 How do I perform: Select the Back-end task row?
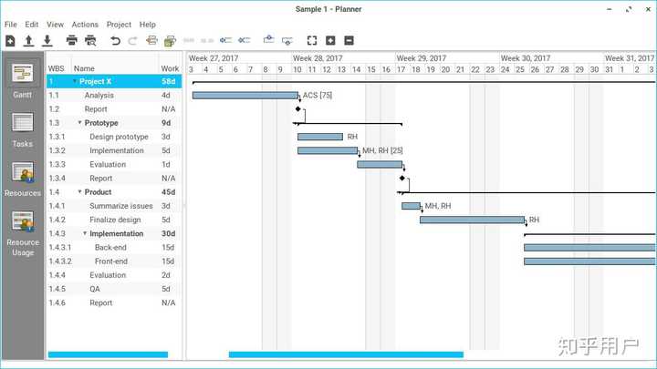(114, 247)
